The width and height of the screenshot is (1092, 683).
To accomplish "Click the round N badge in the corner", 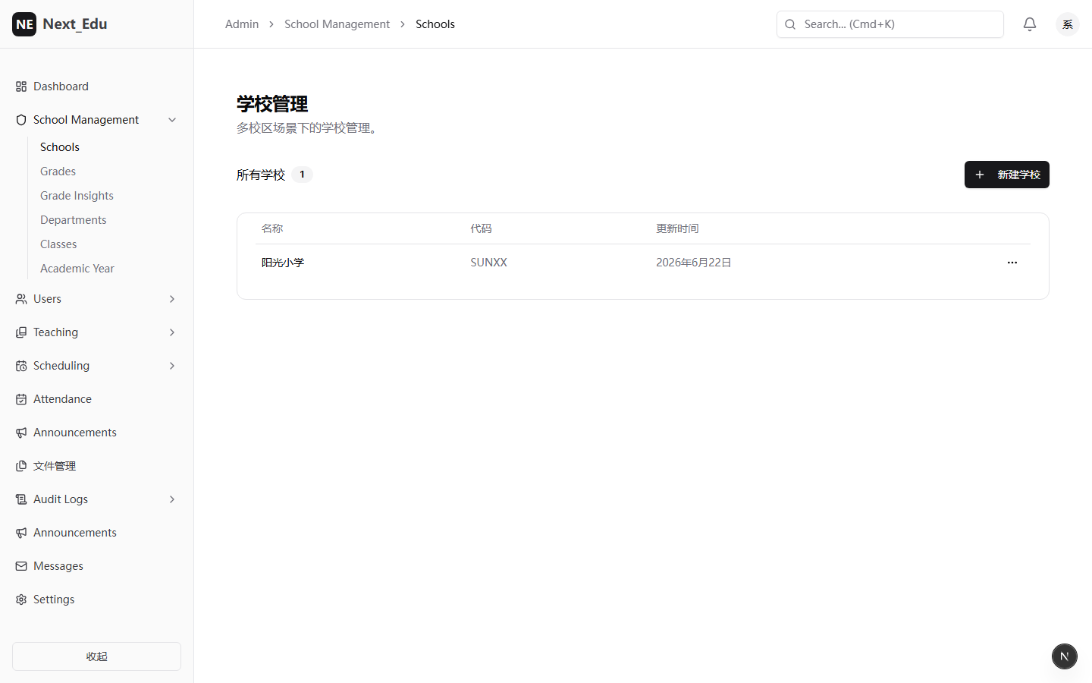I will pos(1065,656).
